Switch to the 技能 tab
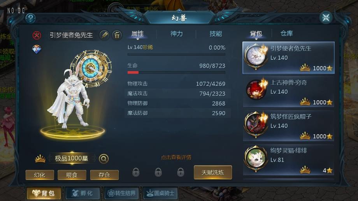The image size is (358, 201). (216, 34)
